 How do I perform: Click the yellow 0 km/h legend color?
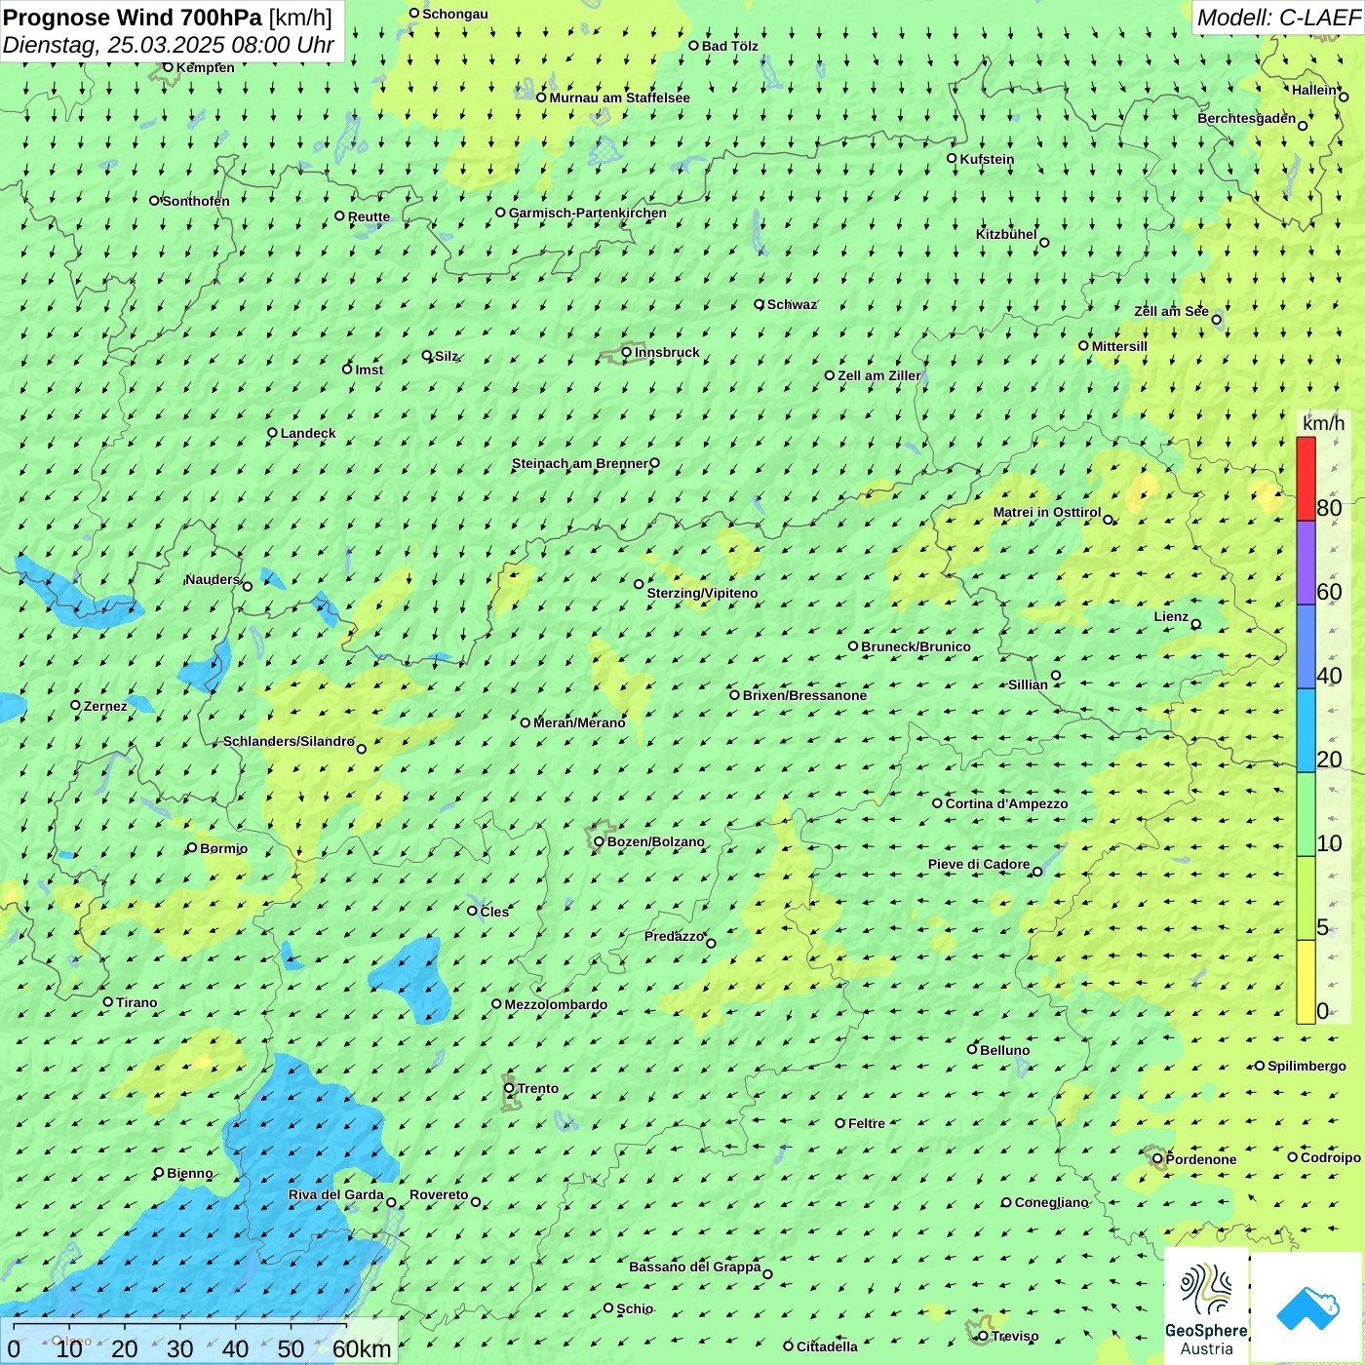coord(1306,982)
